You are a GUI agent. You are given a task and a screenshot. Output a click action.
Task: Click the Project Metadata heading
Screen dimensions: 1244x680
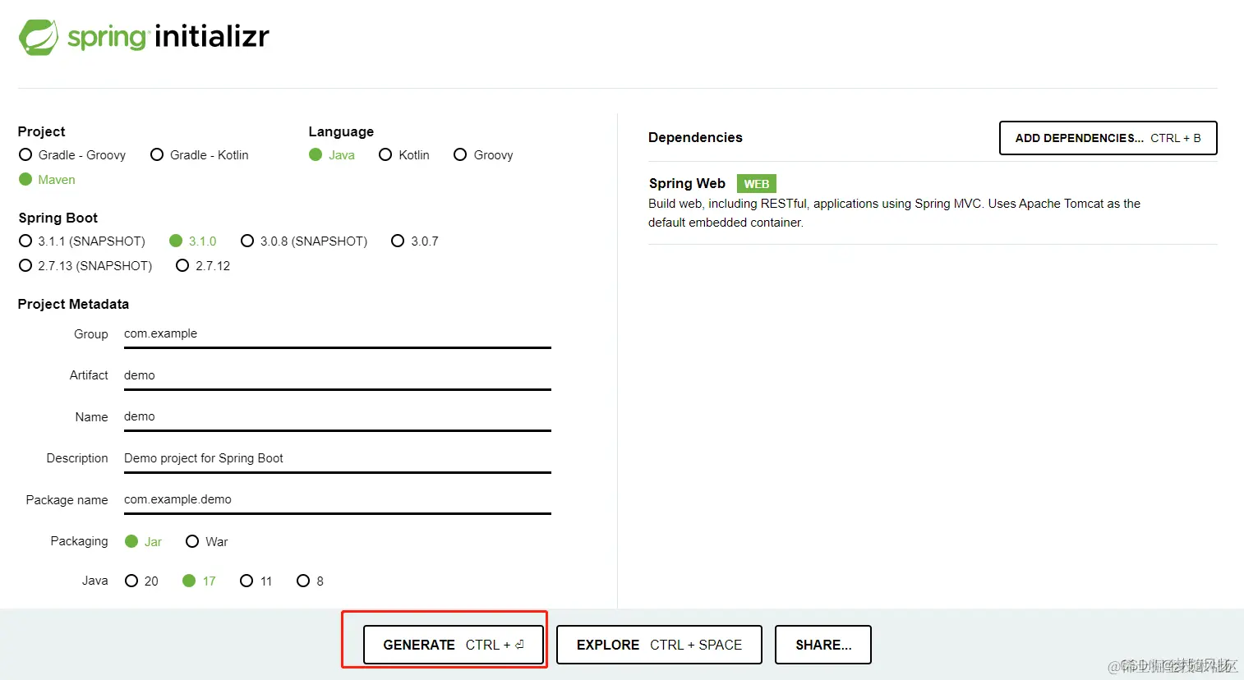73,304
